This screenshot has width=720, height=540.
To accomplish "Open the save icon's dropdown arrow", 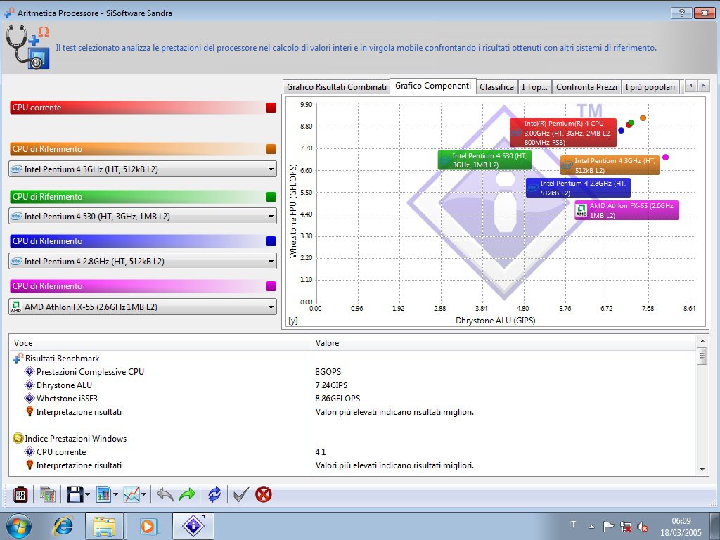I will coord(87,495).
